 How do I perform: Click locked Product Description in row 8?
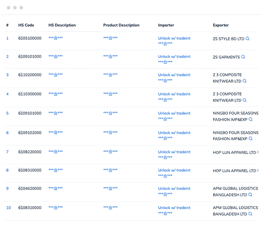pos(110,170)
